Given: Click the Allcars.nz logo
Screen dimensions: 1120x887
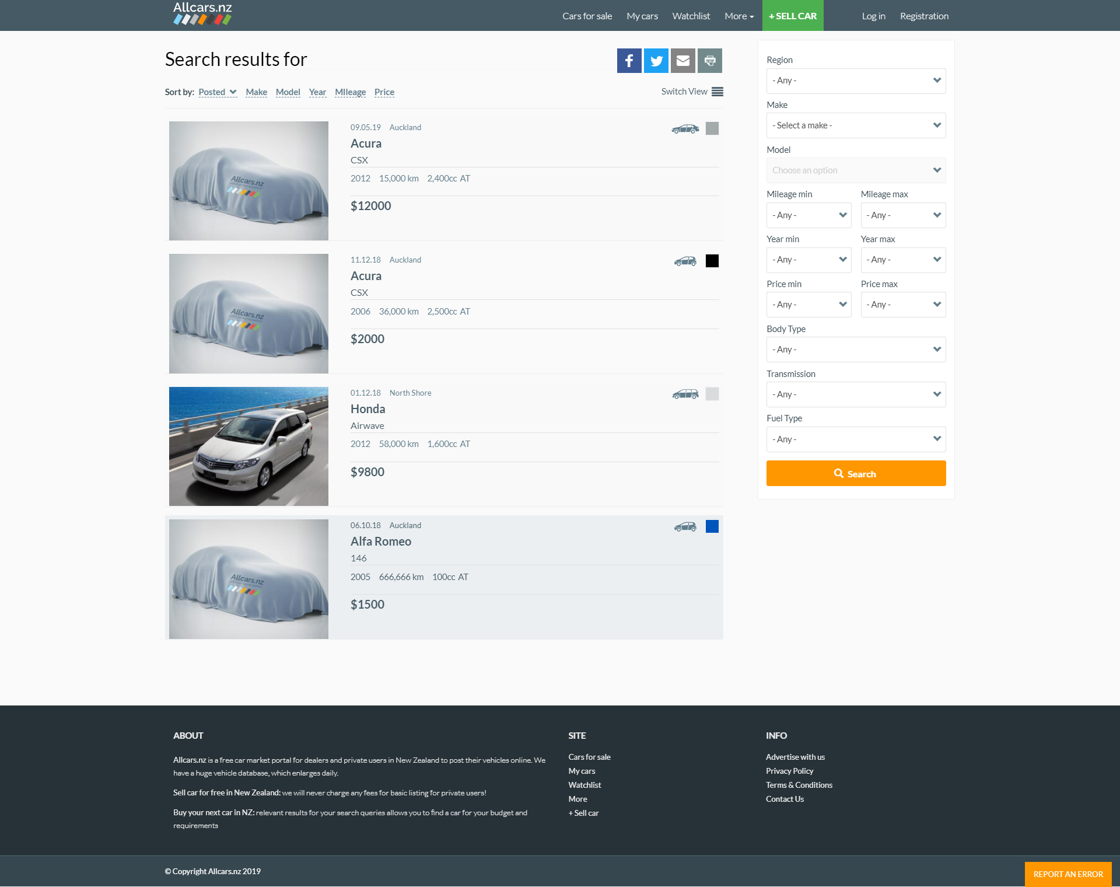Looking at the screenshot, I should point(202,14).
